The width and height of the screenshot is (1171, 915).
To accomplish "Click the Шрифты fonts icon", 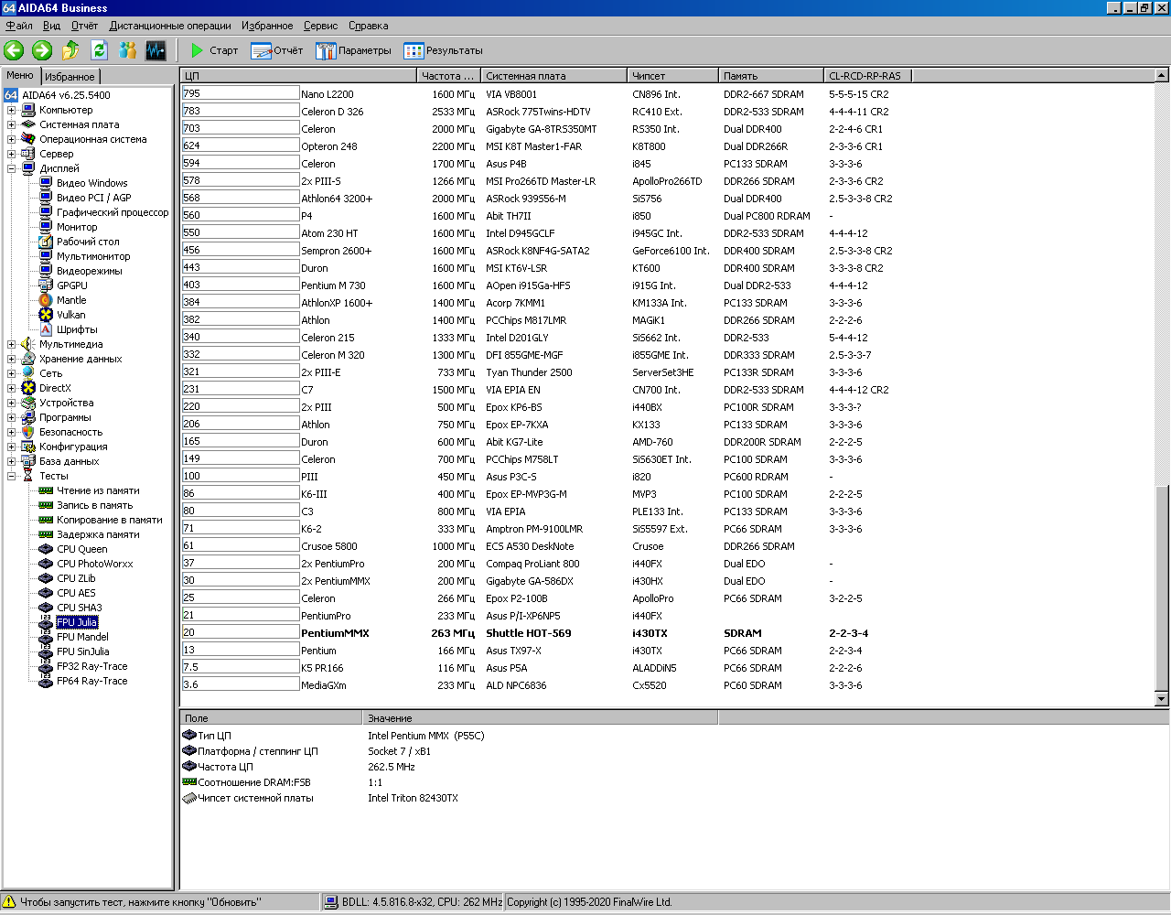I will click(46, 329).
